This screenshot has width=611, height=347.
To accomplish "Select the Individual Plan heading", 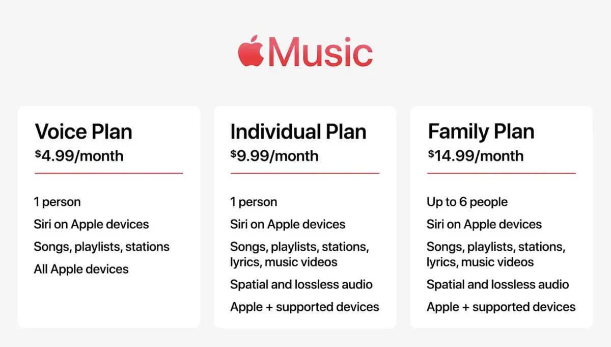I will (298, 131).
